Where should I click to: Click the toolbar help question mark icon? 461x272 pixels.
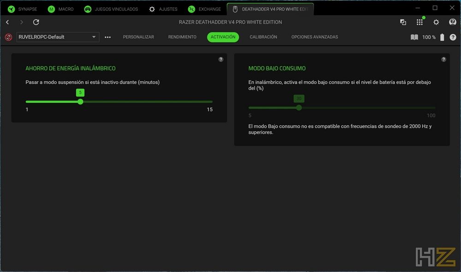(453, 37)
